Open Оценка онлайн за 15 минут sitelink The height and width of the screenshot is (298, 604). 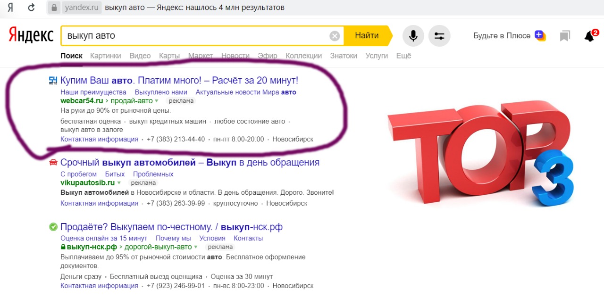click(x=104, y=238)
